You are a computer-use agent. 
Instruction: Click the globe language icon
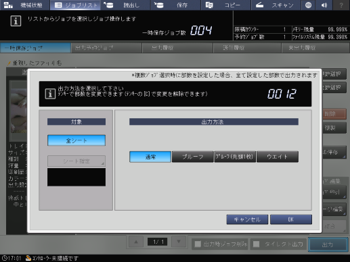(x=309, y=5)
